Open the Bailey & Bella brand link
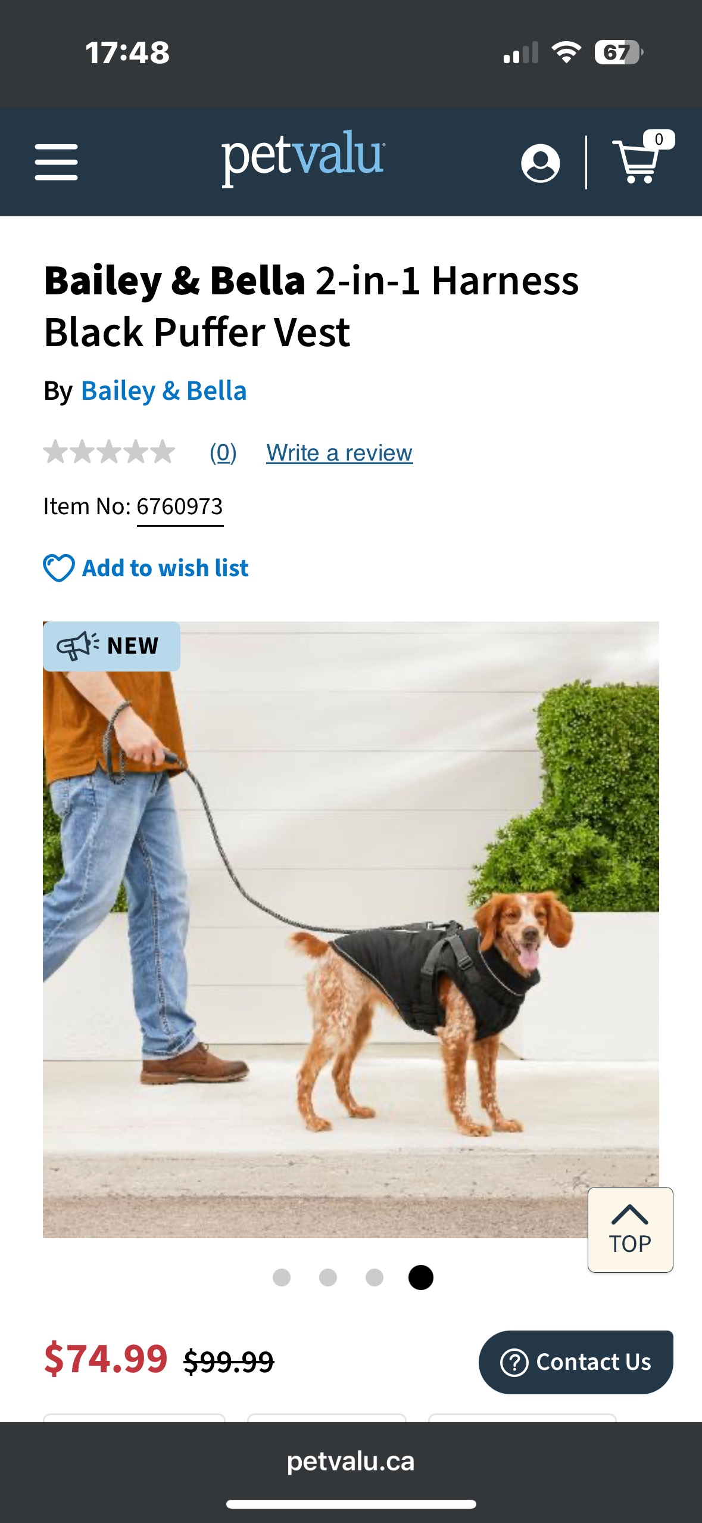The width and height of the screenshot is (702, 1523). [164, 391]
